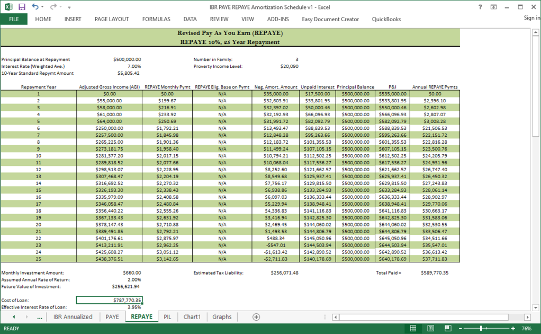The image size is (541, 334).
Task: Open the FILE tab
Action: [x=14, y=19]
